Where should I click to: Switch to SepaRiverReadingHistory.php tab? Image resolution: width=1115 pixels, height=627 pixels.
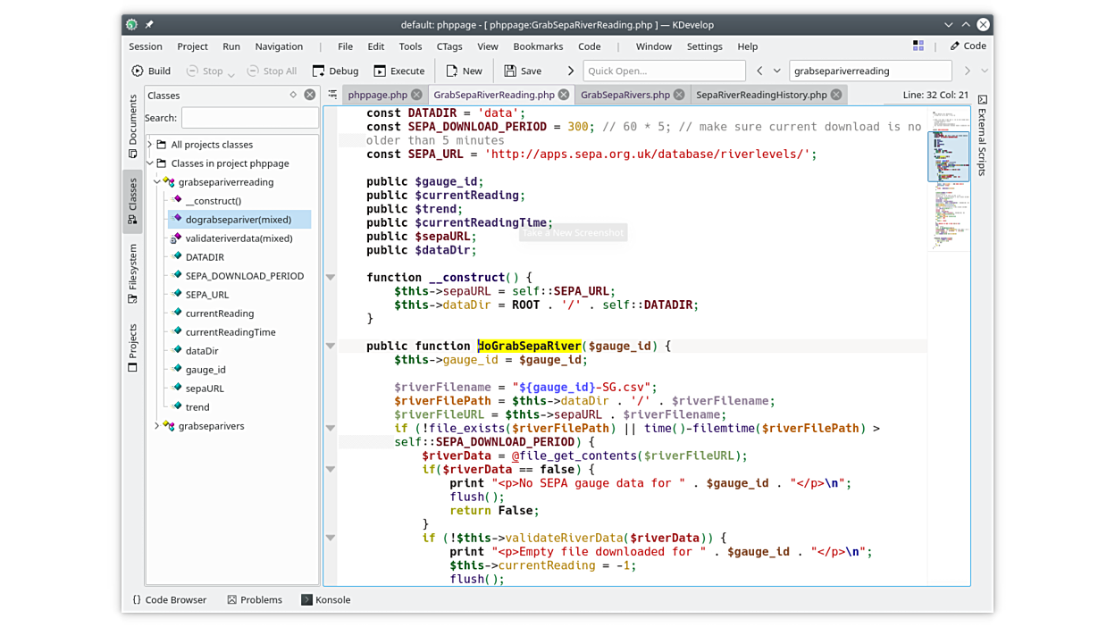tap(761, 95)
